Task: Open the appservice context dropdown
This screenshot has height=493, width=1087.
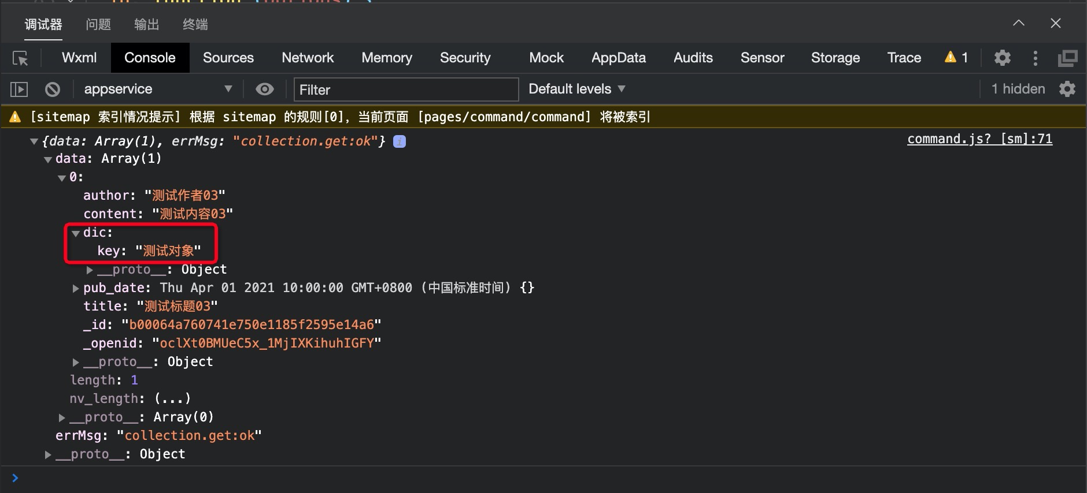Action: [x=158, y=89]
